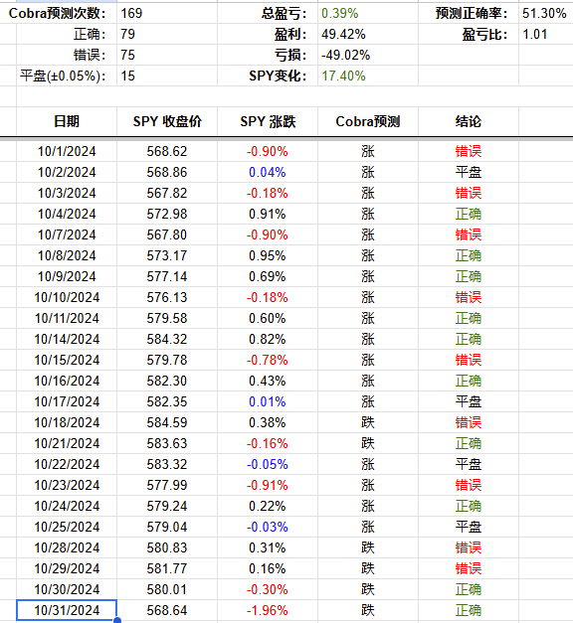The height and width of the screenshot is (623, 573).
Task: Click the Cobra预测 header cell
Action: coord(368,121)
